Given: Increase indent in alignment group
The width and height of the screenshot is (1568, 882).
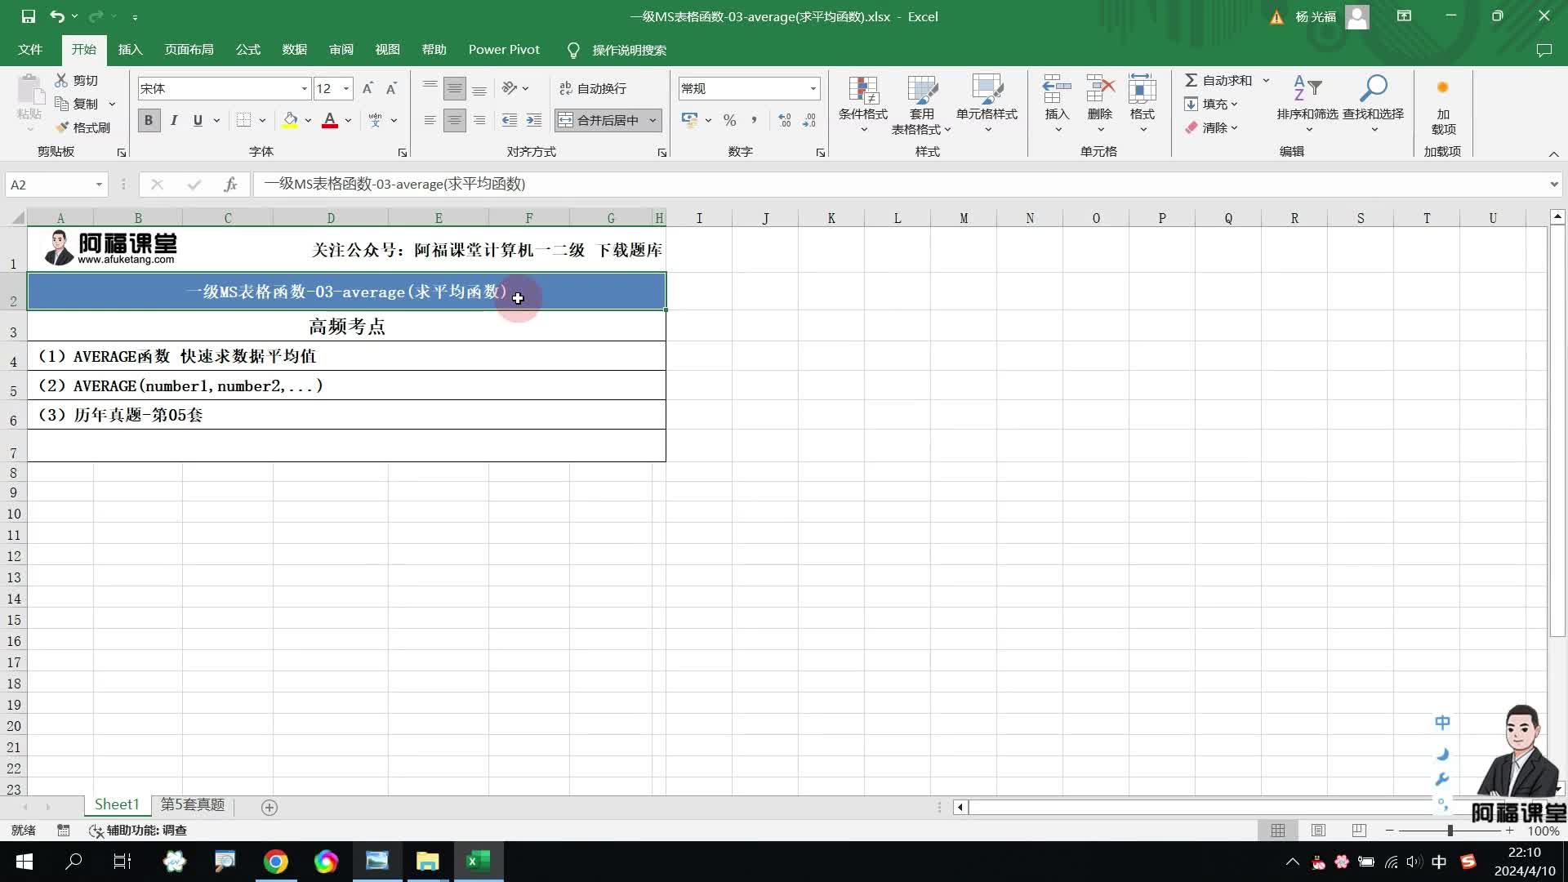Looking at the screenshot, I should (x=534, y=120).
